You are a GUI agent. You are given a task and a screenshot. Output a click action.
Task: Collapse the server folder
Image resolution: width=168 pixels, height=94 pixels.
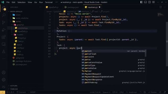tap(18, 21)
